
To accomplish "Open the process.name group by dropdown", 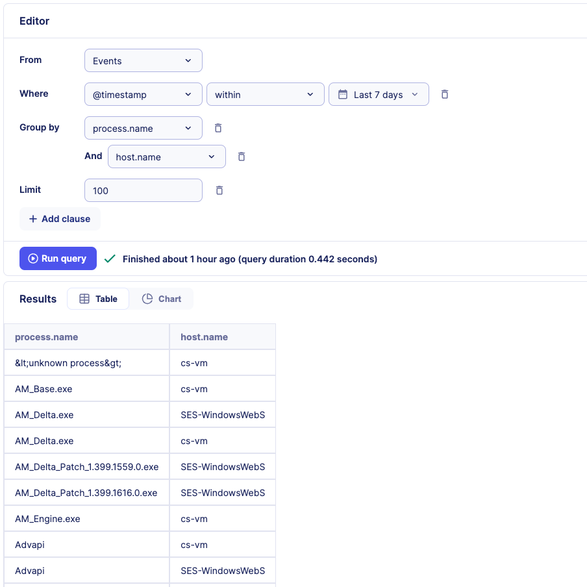I will click(144, 128).
